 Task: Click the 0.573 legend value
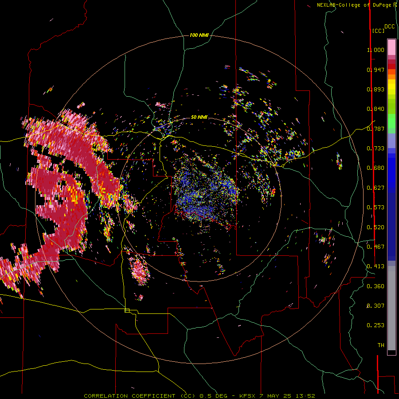click(x=376, y=207)
